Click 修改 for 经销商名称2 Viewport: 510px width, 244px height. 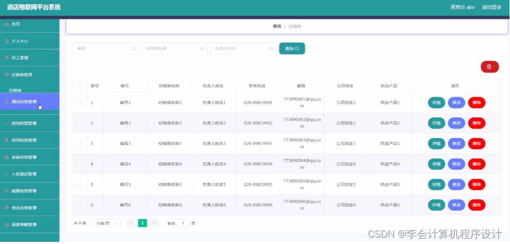tap(456, 123)
